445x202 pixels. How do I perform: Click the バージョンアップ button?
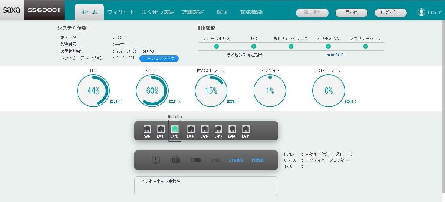click(159, 59)
